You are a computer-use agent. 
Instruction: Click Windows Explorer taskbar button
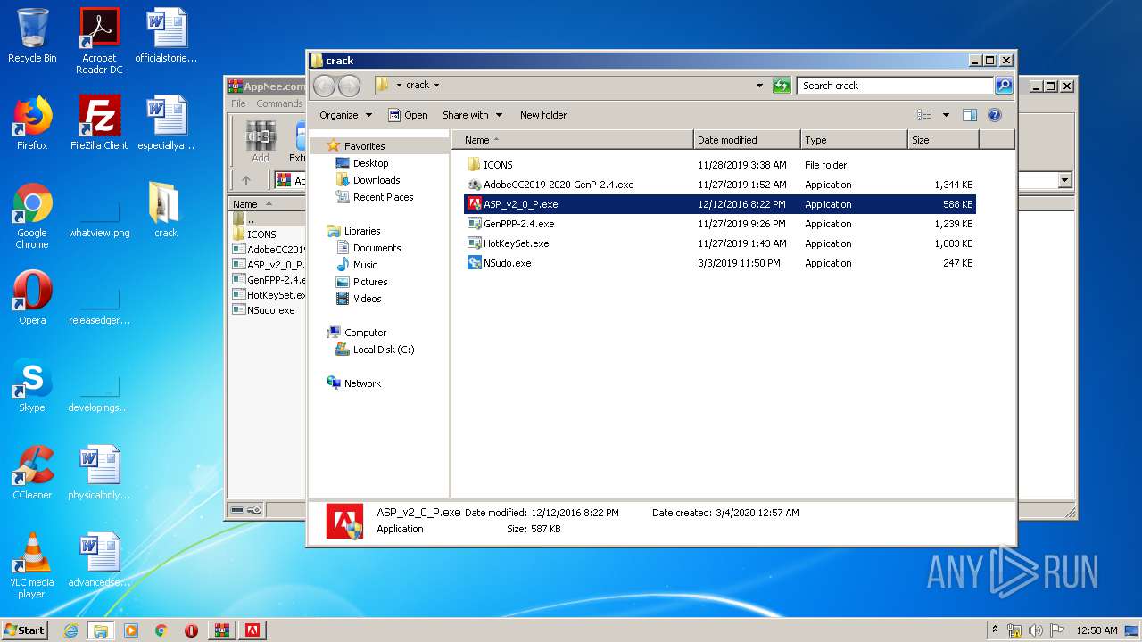[x=100, y=630]
